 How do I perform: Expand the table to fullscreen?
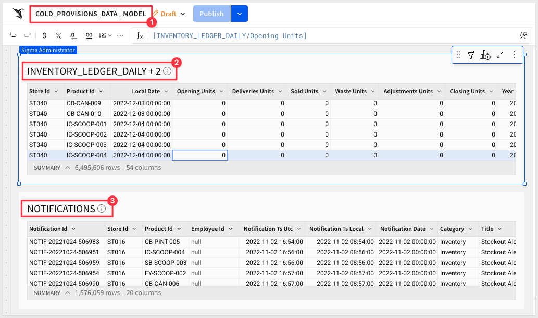pos(500,55)
